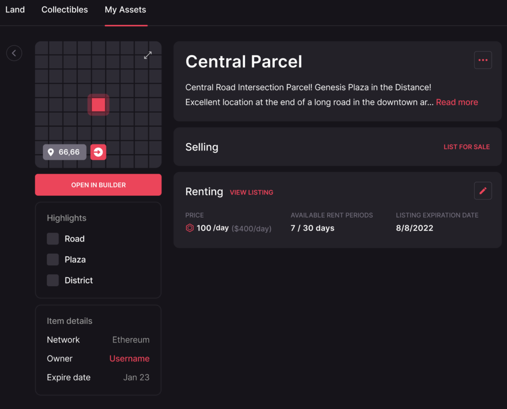This screenshot has height=409, width=507.
Task: Click the MANA currency icon beside price
Action: (190, 228)
